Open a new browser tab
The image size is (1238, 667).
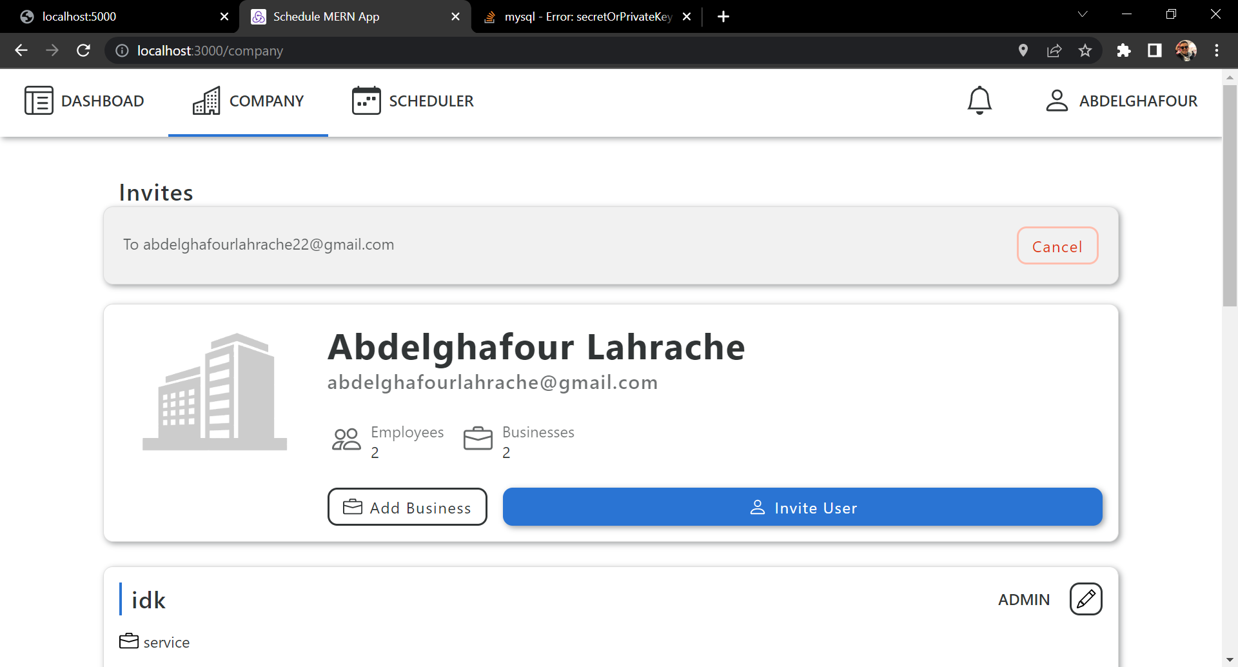723,17
